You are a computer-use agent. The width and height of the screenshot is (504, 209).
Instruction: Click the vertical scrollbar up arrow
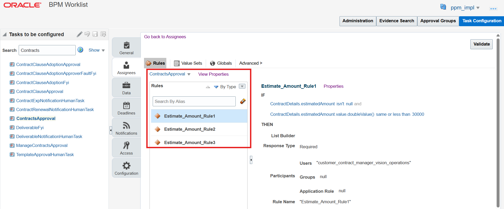pyautogui.click(x=498, y=35)
